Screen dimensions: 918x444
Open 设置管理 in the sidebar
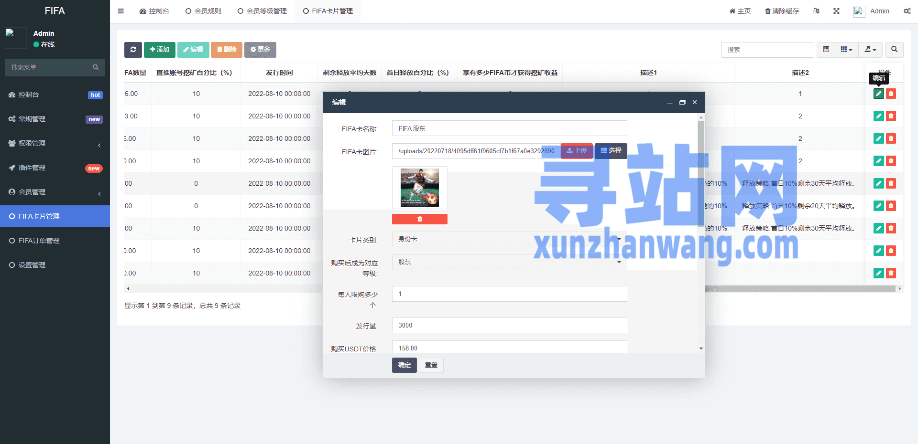(55, 265)
